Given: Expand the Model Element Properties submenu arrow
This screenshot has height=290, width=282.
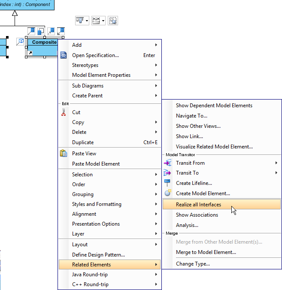Looking at the screenshot, I should tap(156, 75).
